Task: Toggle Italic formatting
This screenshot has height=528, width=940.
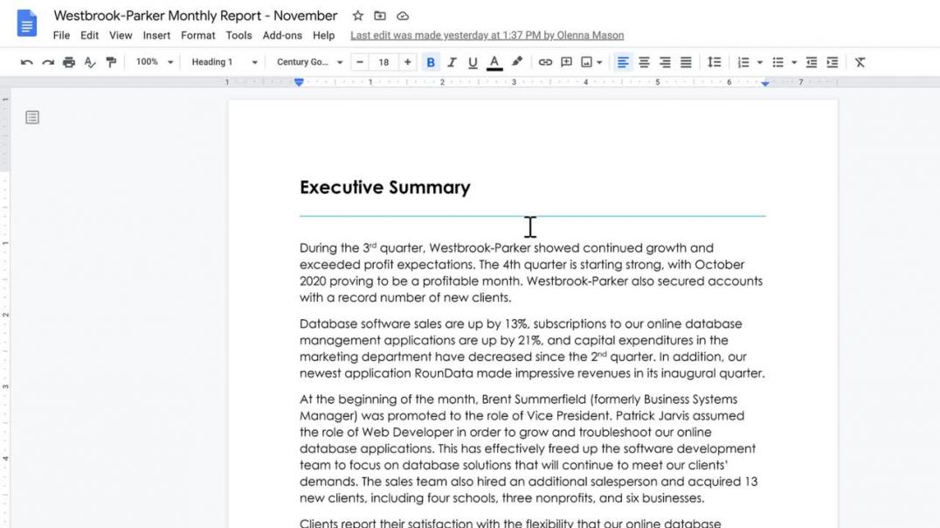Action: [x=452, y=62]
